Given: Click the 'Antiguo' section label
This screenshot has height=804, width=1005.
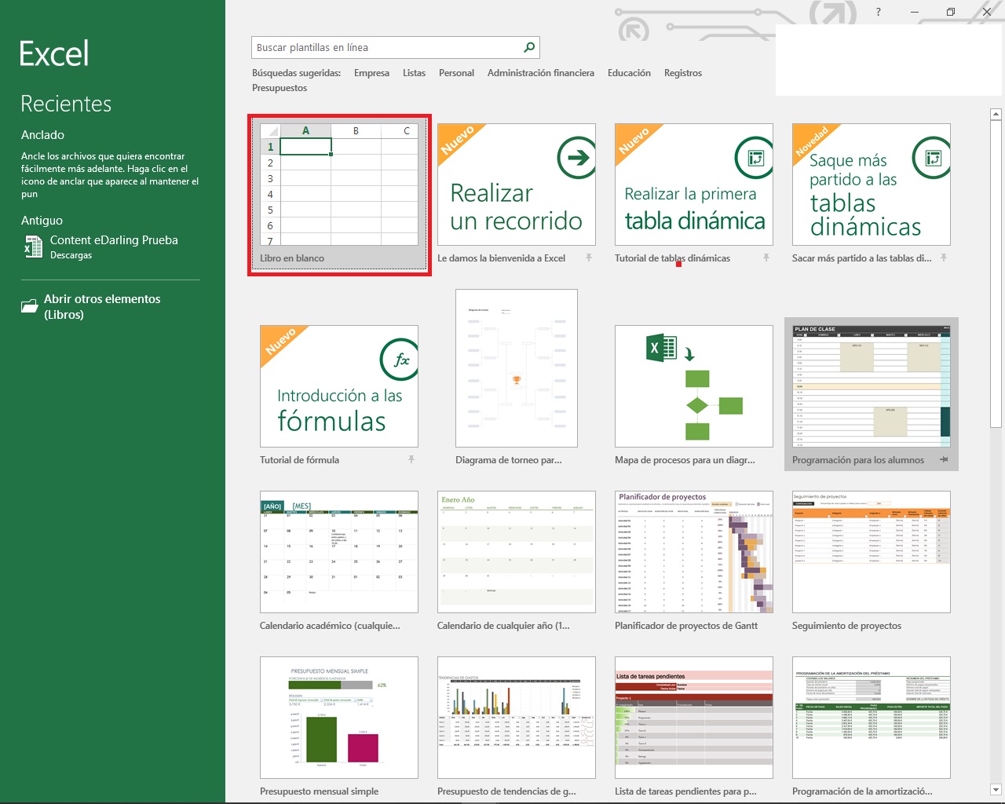Looking at the screenshot, I should [42, 221].
